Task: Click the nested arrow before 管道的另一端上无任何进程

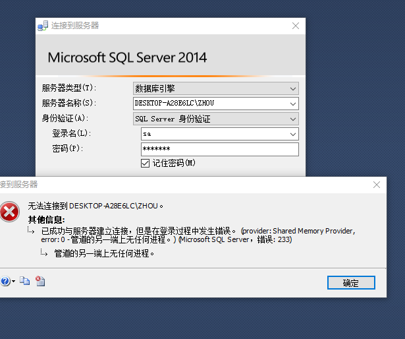Action: pos(44,253)
